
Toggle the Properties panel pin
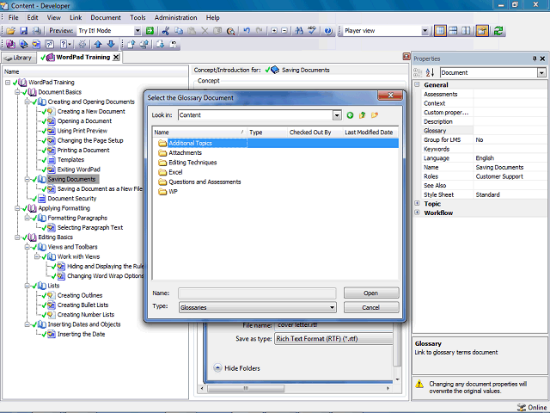tap(535, 59)
